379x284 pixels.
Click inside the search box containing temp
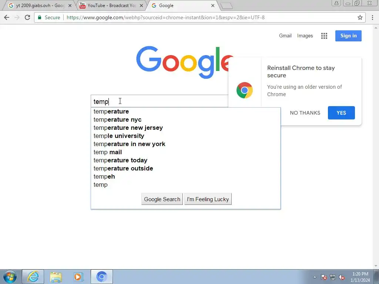[160, 101]
